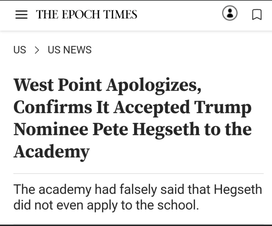Navigate to the US breadcrumb section
The height and width of the screenshot is (226, 272).
20,50
